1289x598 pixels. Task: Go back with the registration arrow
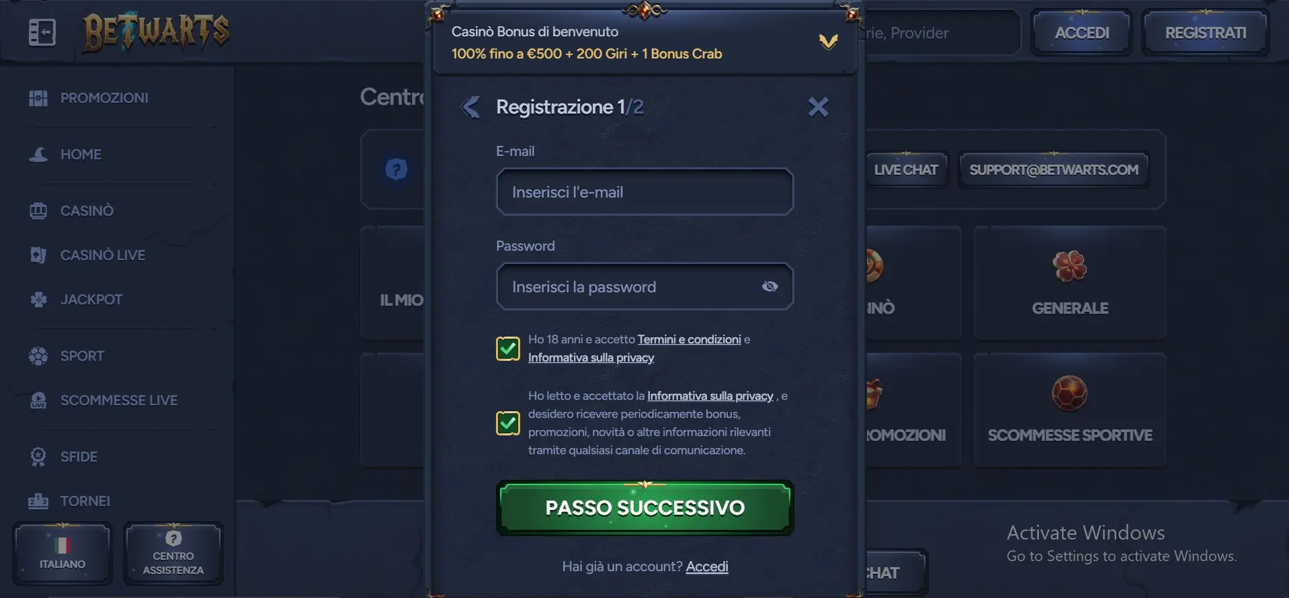[470, 107]
